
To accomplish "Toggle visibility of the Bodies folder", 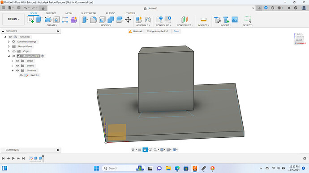I will pyautogui.click(x=17, y=66).
